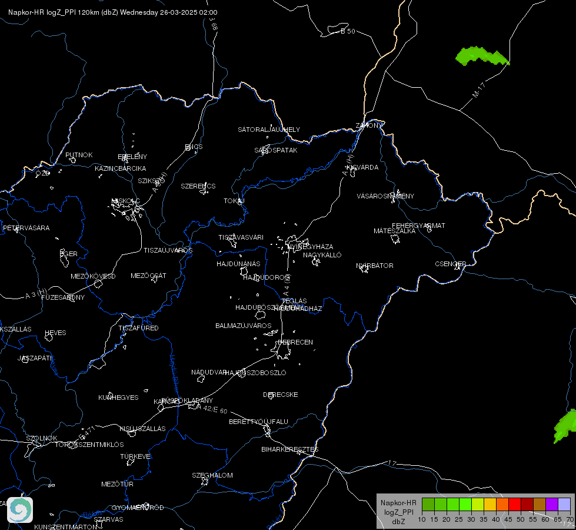Click the TISZAFÜRED label
Screen dimensions: 576x530
pyautogui.click(x=138, y=327)
